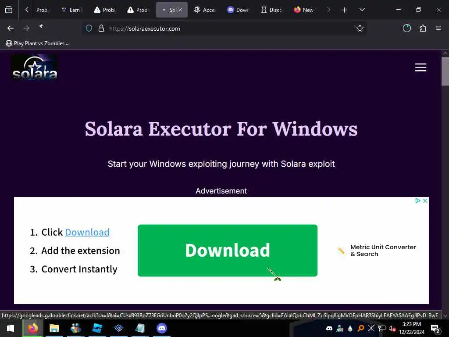Open the two-people app taskbar icon
Image resolution: width=449 pixels, height=337 pixels.
pos(76,328)
